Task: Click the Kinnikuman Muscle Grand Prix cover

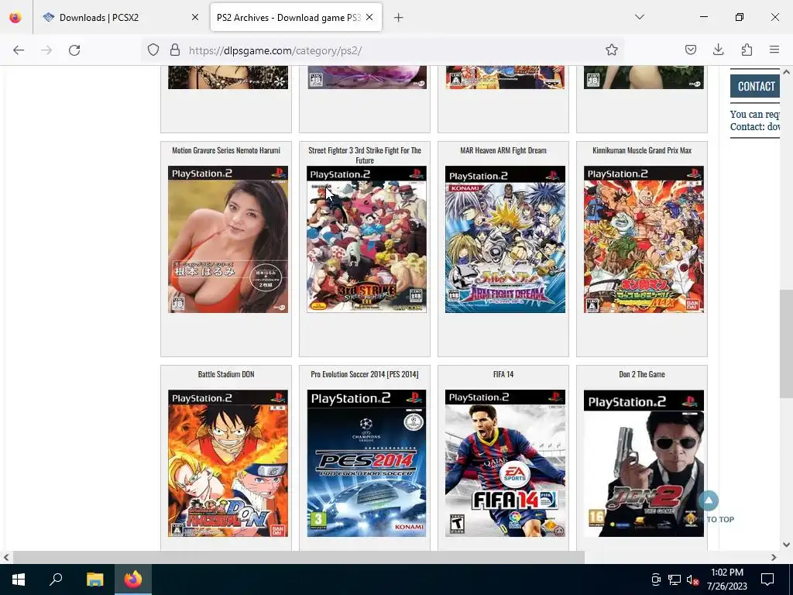Action: coord(644,239)
